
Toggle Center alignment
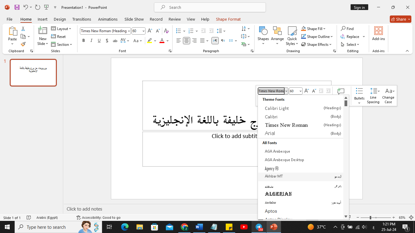tap(187, 41)
